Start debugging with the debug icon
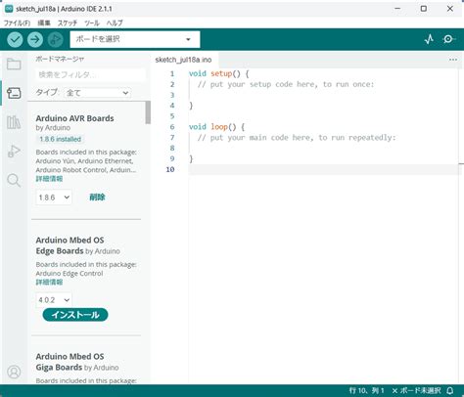Screen dimensions: 464x397 pos(56,40)
